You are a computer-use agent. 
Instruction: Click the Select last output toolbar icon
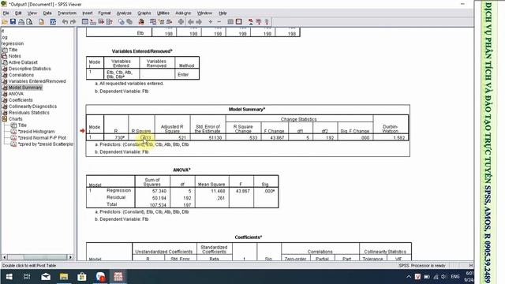coord(141,22)
